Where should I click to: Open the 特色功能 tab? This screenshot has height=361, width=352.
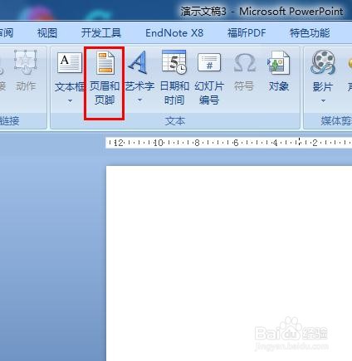(310, 33)
